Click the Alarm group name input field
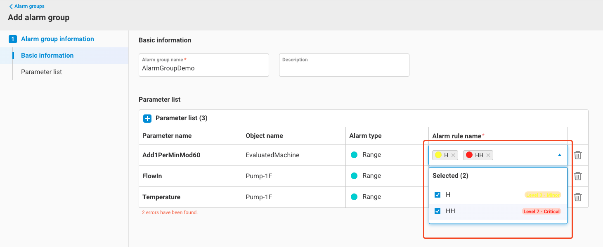603x247 pixels. point(204,68)
